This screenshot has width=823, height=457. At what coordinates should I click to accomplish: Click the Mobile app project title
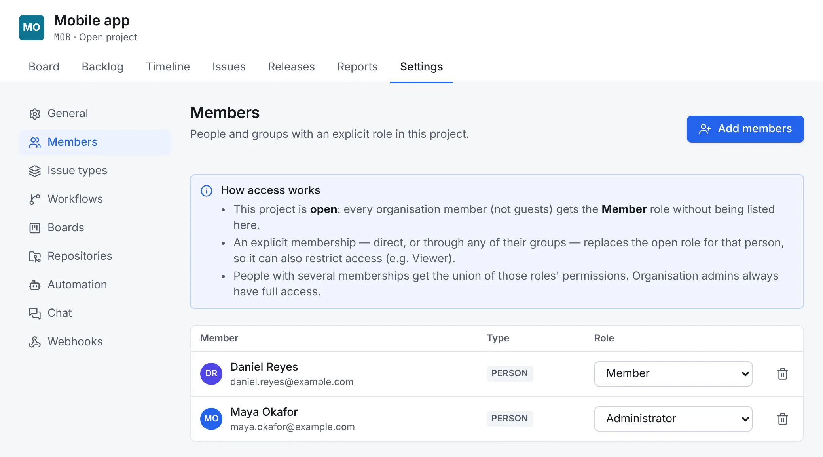[92, 20]
